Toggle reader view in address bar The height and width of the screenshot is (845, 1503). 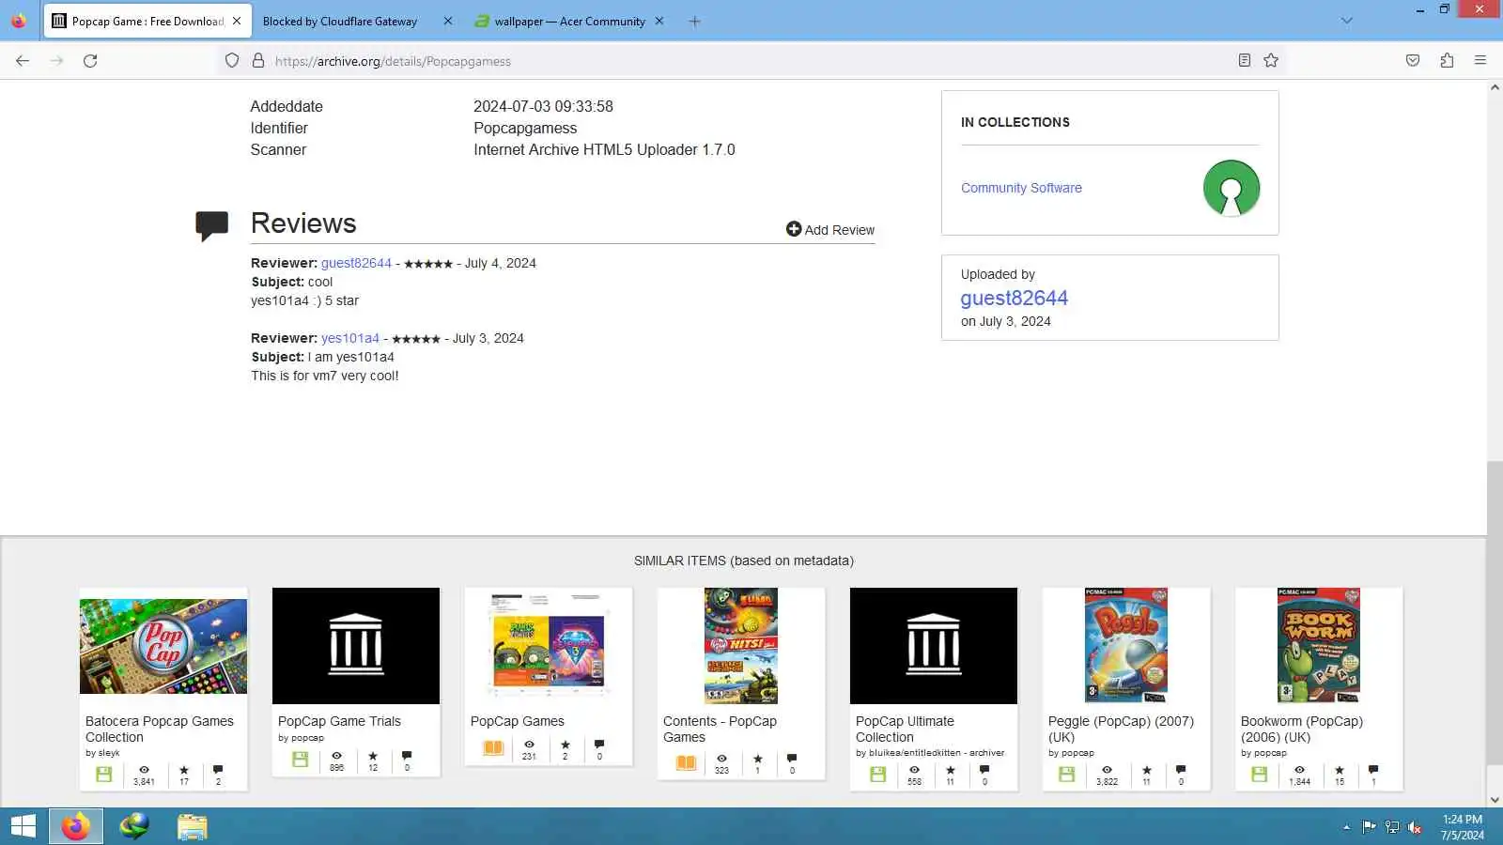1245,61
